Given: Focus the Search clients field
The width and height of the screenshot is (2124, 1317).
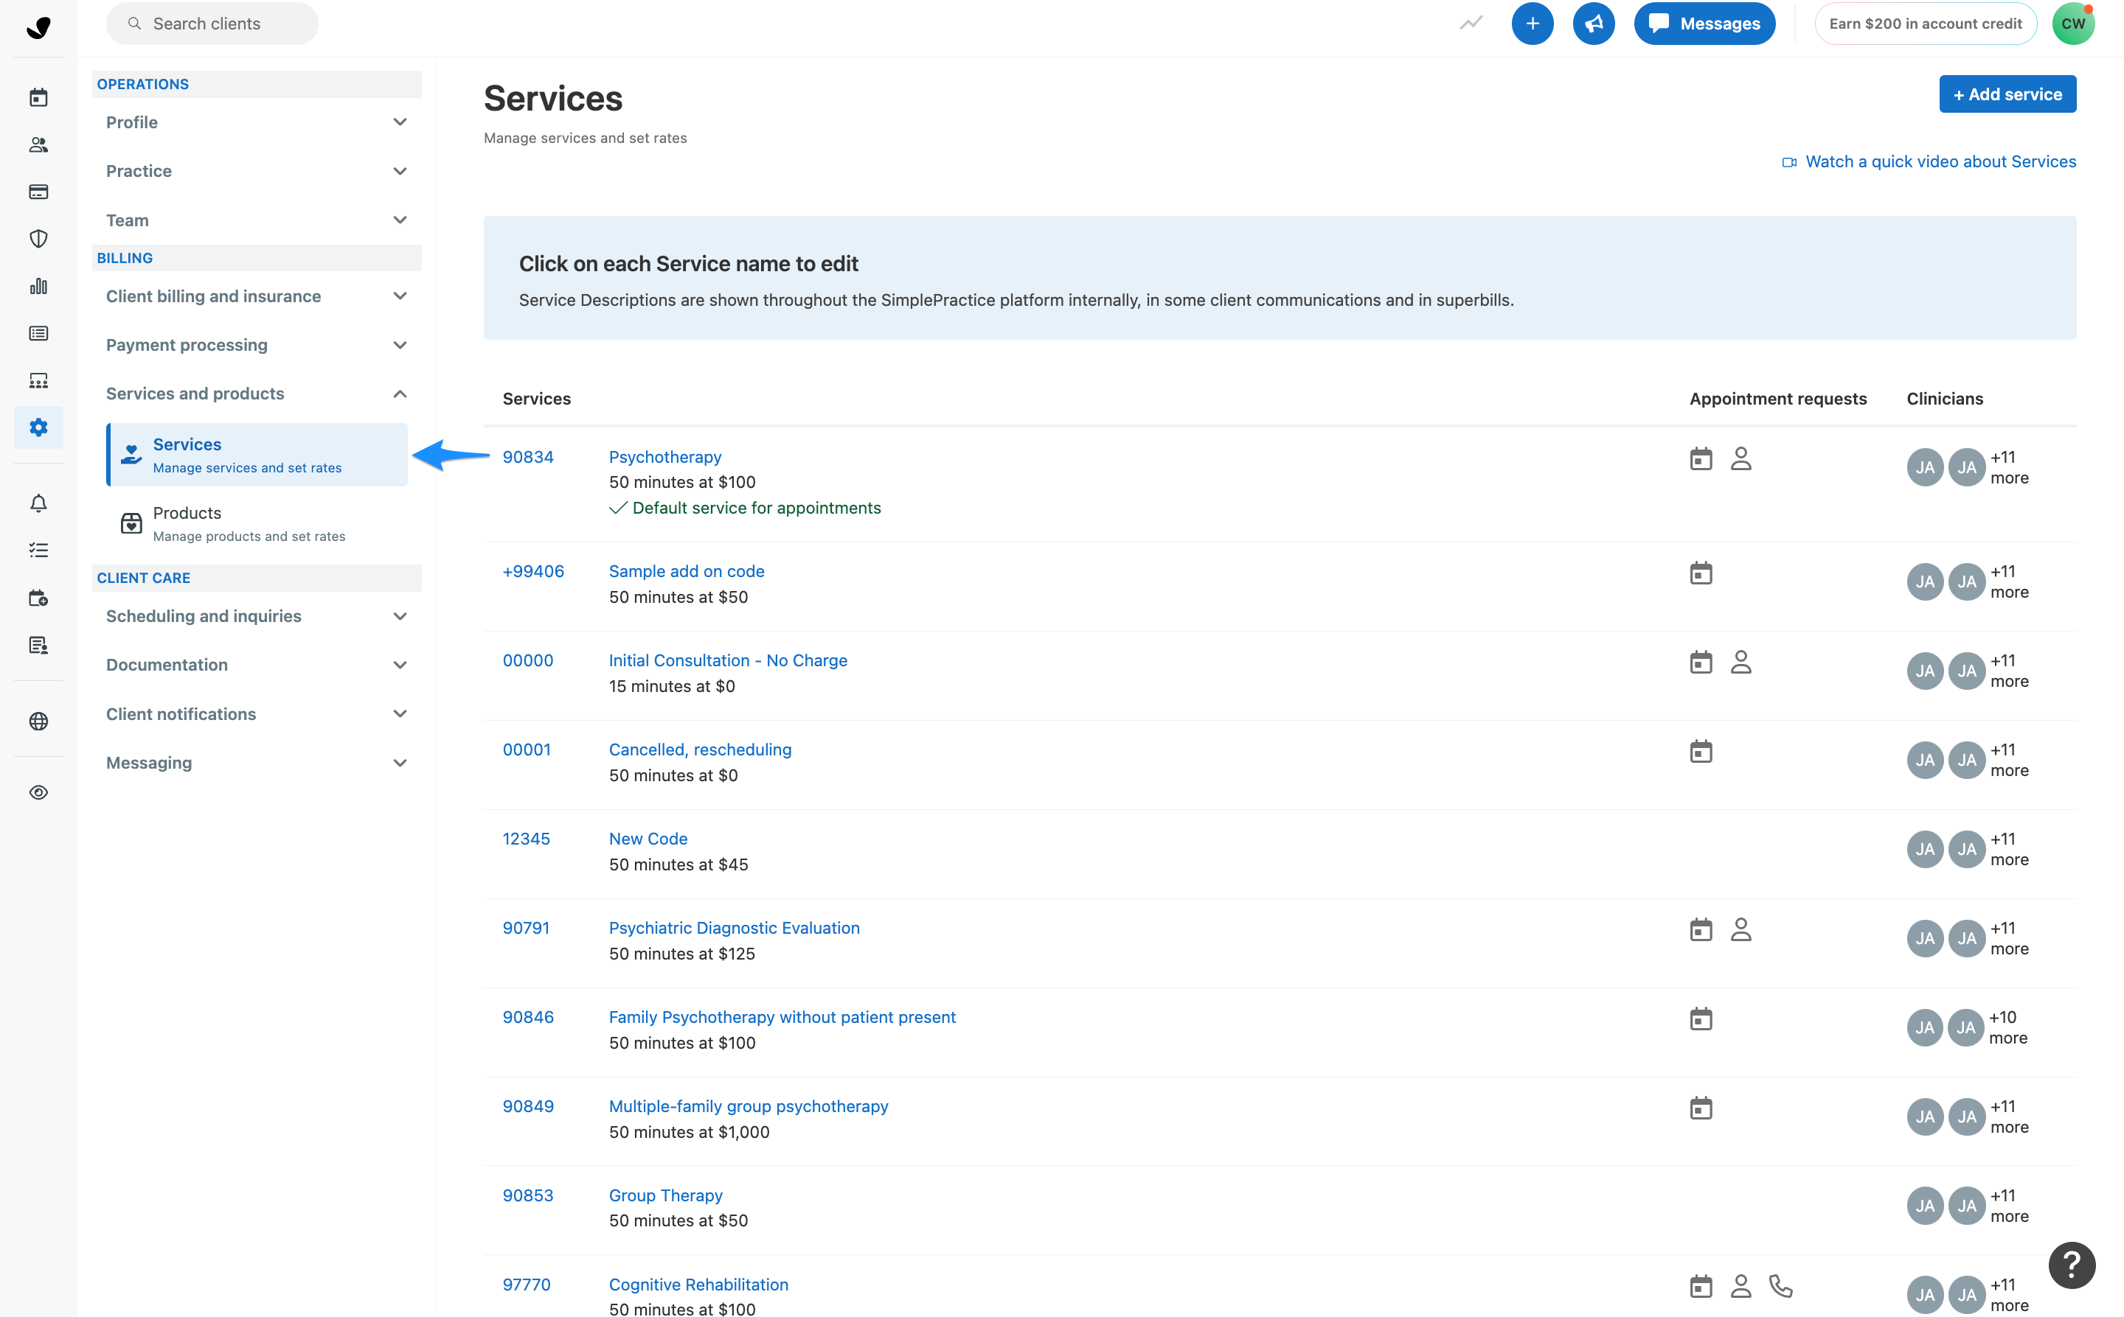Looking at the screenshot, I should click(x=212, y=24).
